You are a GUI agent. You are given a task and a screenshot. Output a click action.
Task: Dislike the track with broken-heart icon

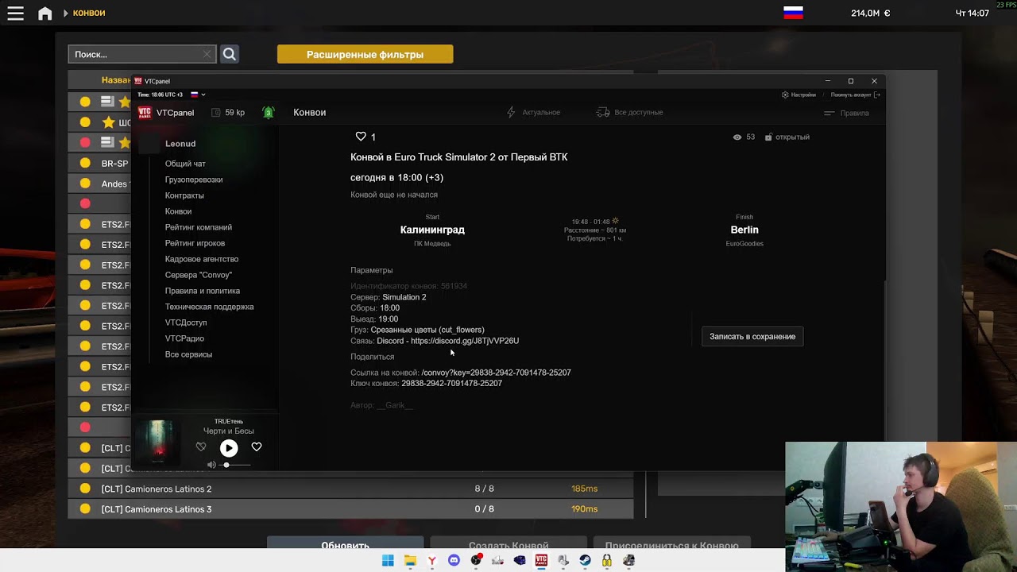pyautogui.click(x=201, y=447)
